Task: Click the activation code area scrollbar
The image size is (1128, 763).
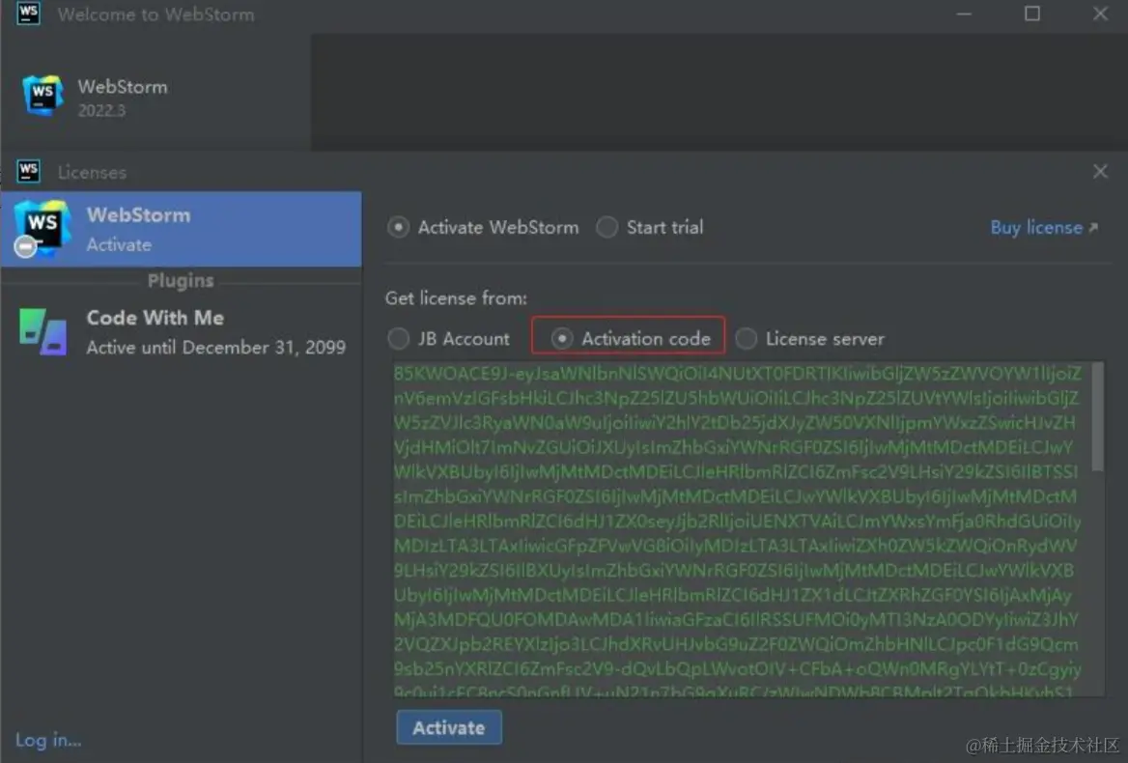Action: [x=1097, y=418]
